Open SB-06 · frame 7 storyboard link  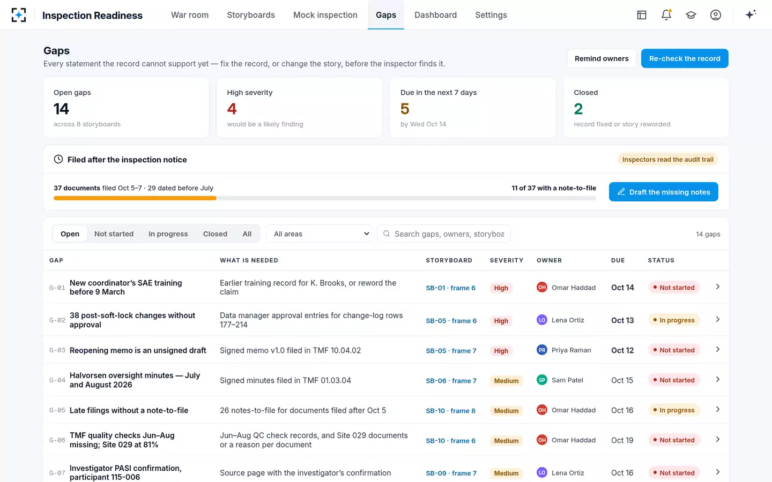pyautogui.click(x=451, y=380)
